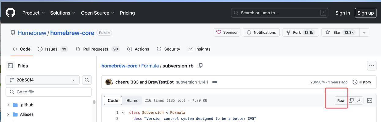Click the GitHub logo icon
Image resolution: width=381 pixels, height=122 pixels.
click(x=10, y=13)
